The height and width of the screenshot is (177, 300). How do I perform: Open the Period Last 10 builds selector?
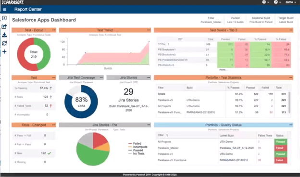tap(235, 20)
